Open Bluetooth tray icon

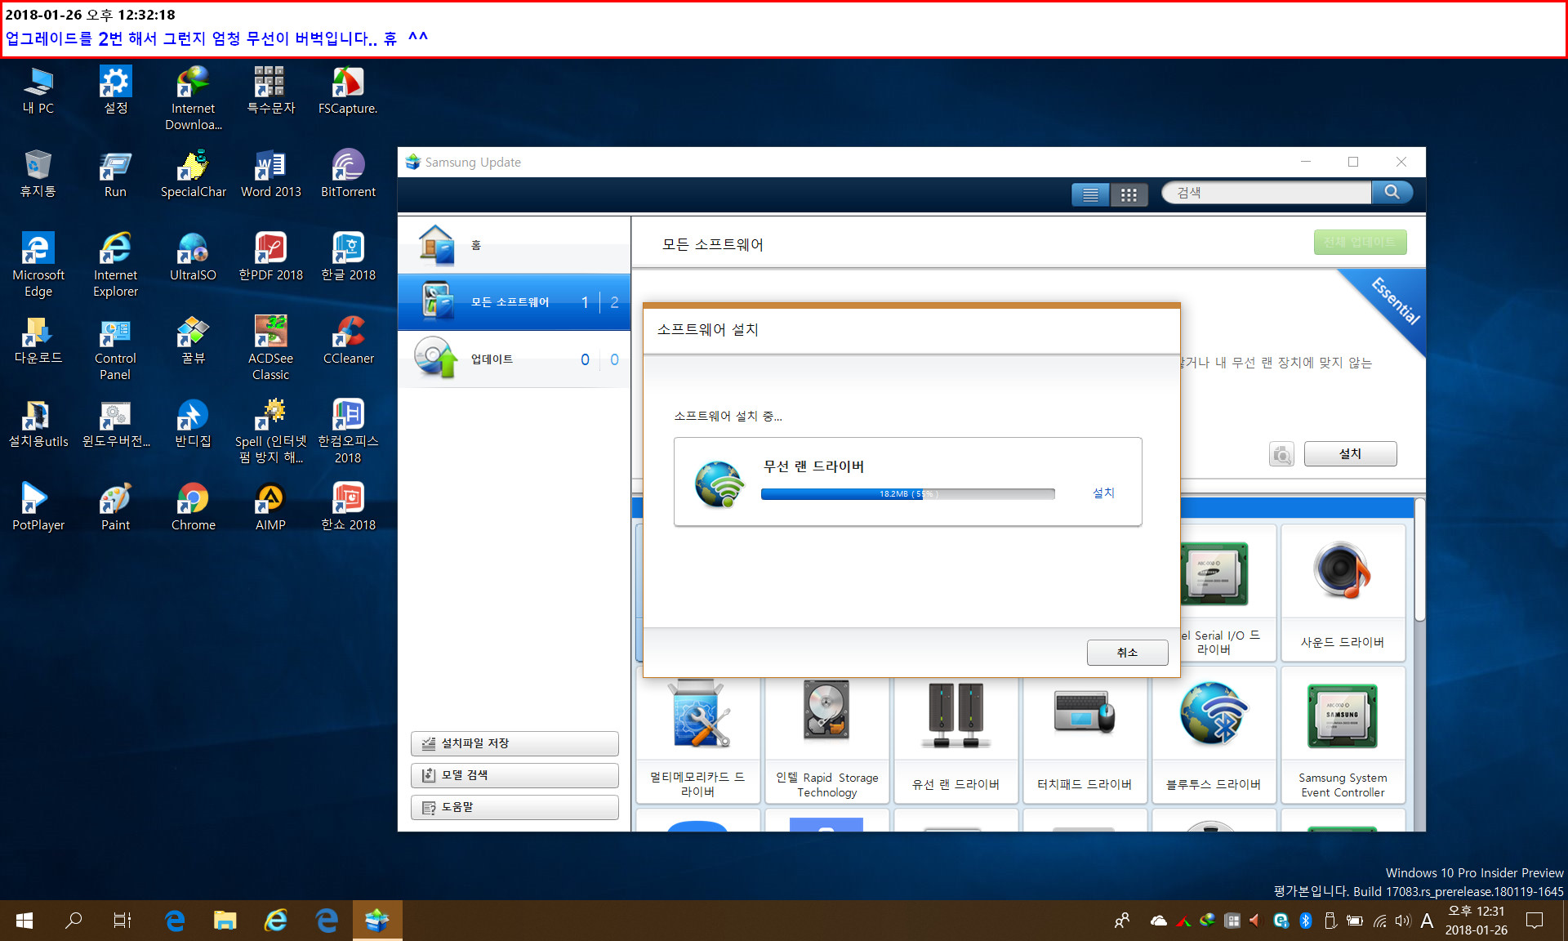1306,921
